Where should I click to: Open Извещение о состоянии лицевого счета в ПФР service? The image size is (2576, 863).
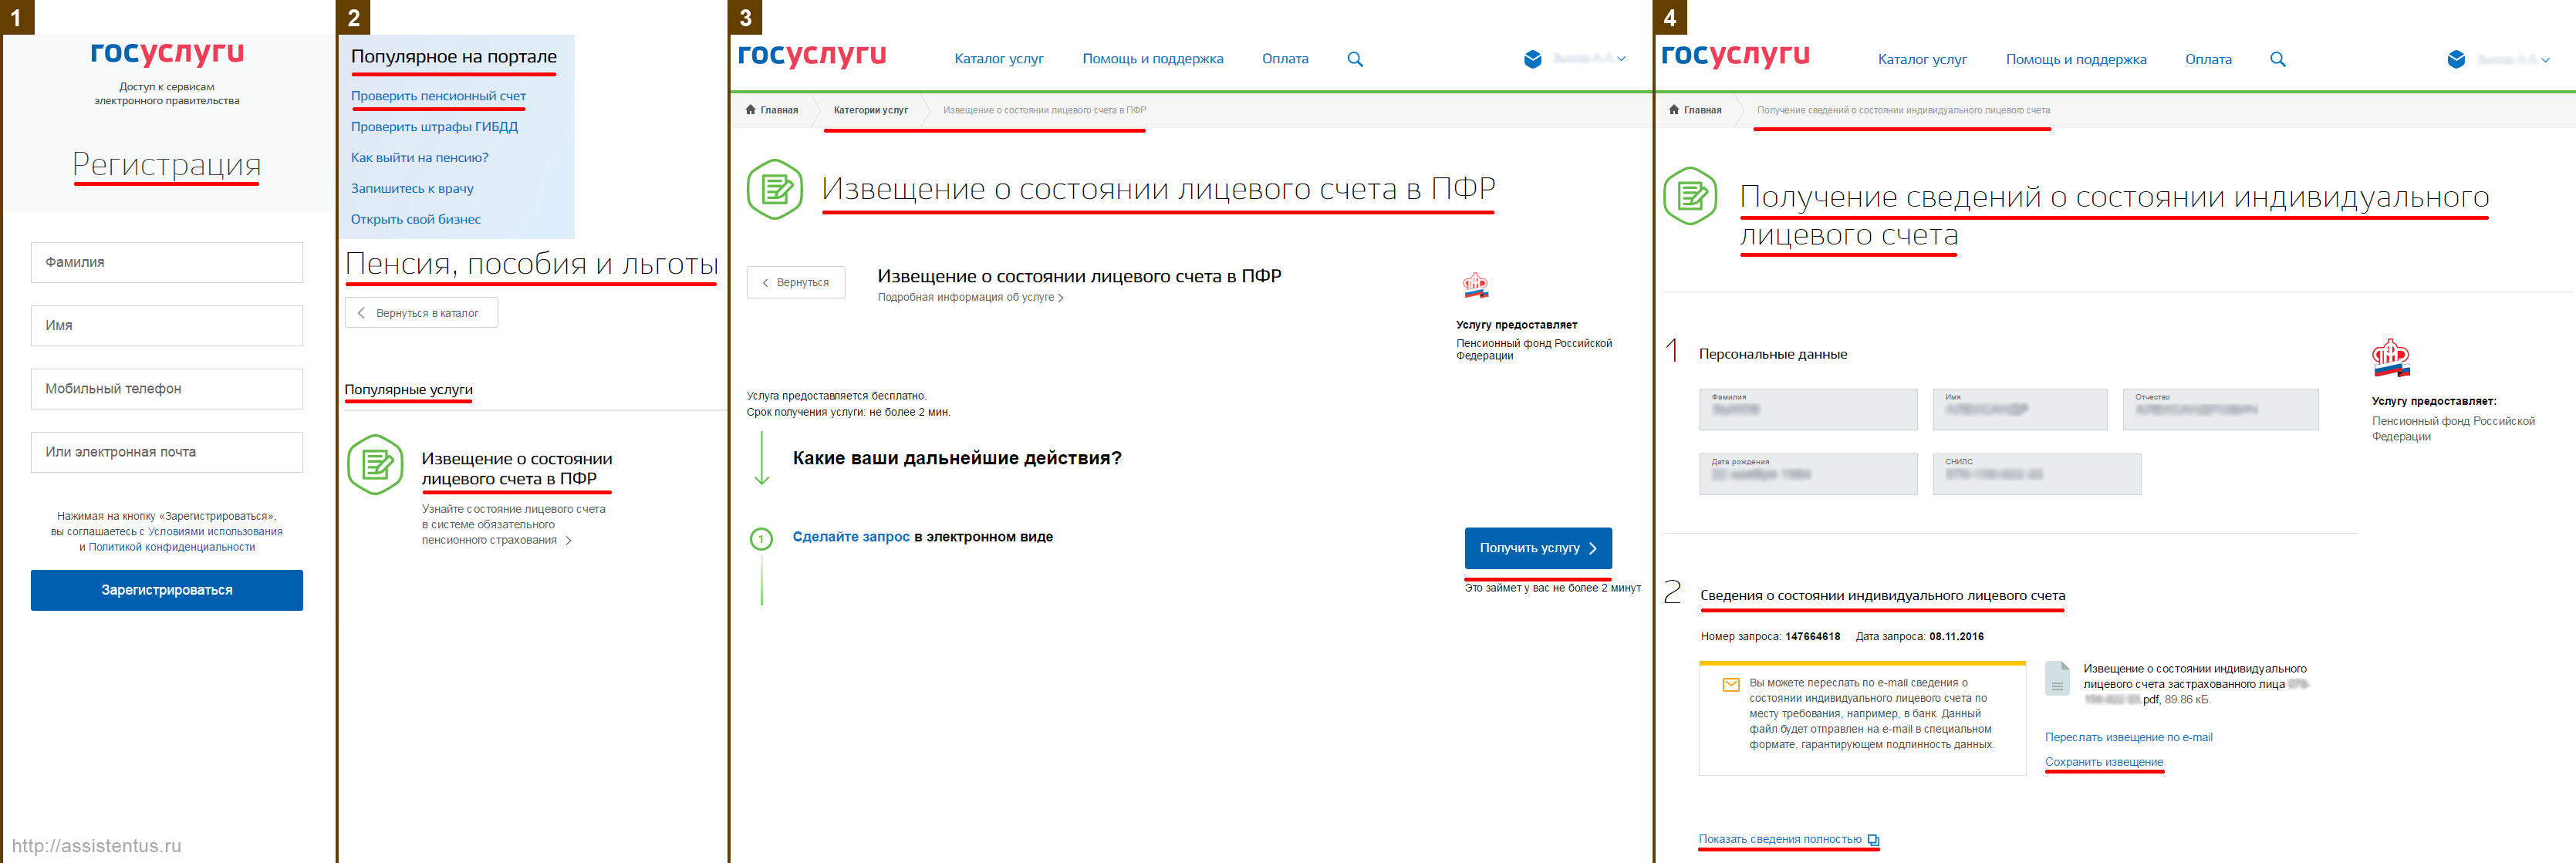click(x=516, y=468)
